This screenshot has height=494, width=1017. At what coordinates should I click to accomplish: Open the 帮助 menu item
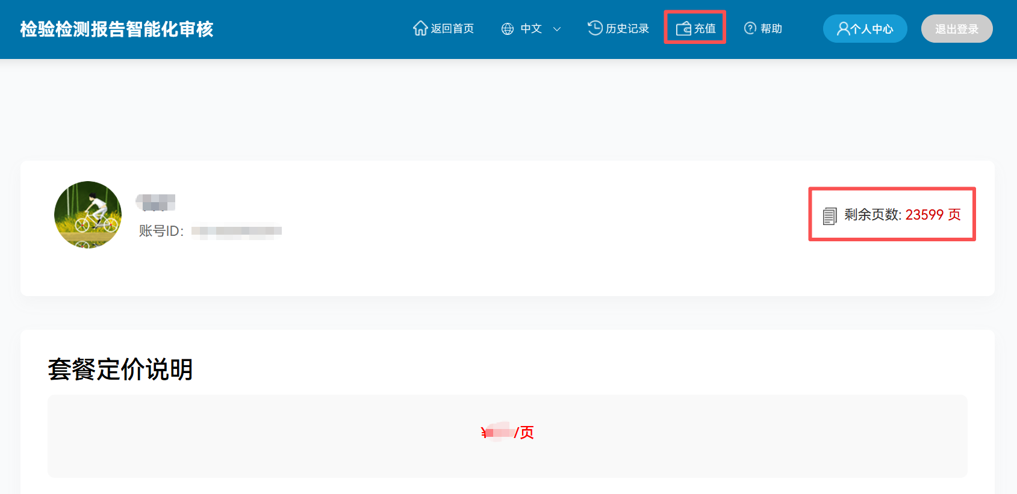click(771, 29)
